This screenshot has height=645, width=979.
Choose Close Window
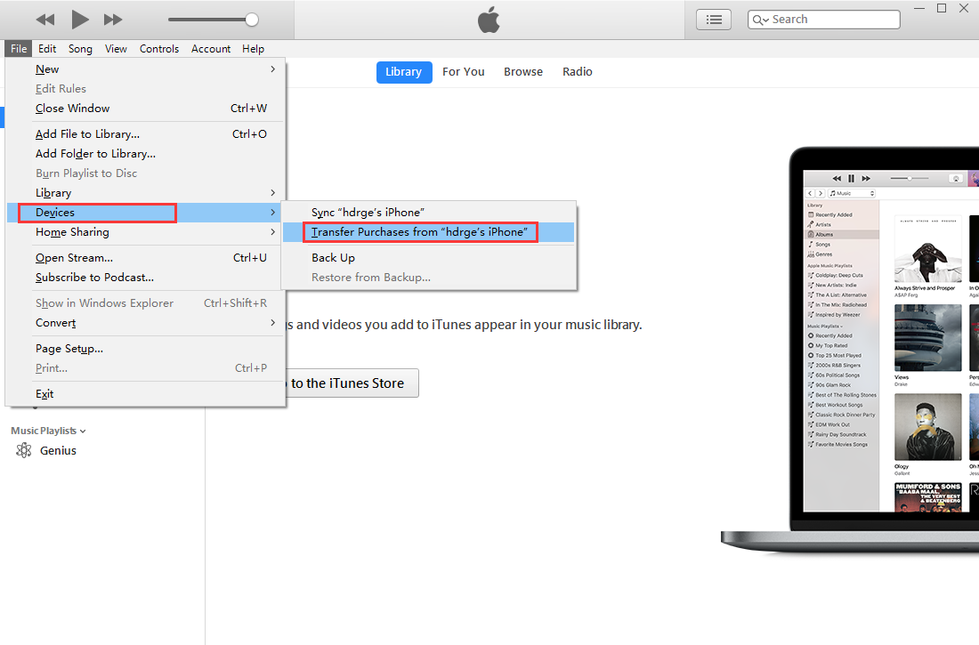pos(145,108)
